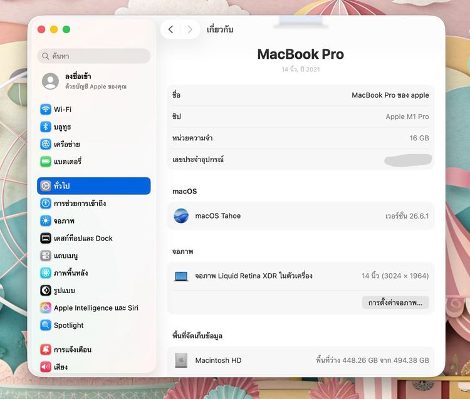The image size is (470, 399).
Task: Click the 'เวอร์ชั่น 26.6.1' version text
Action: (407, 216)
